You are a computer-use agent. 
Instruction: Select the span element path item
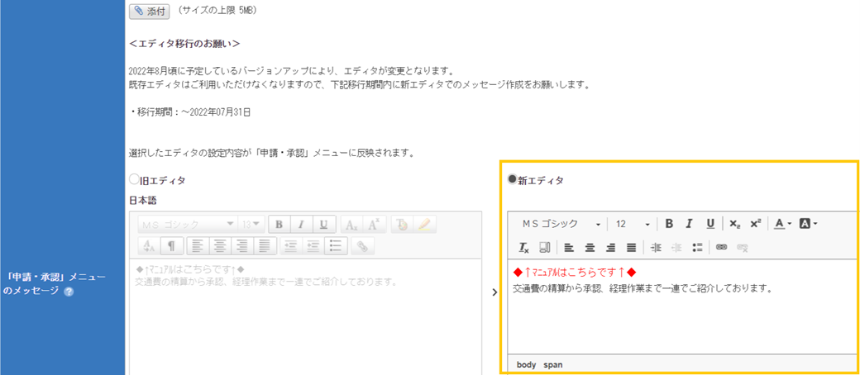click(x=553, y=364)
